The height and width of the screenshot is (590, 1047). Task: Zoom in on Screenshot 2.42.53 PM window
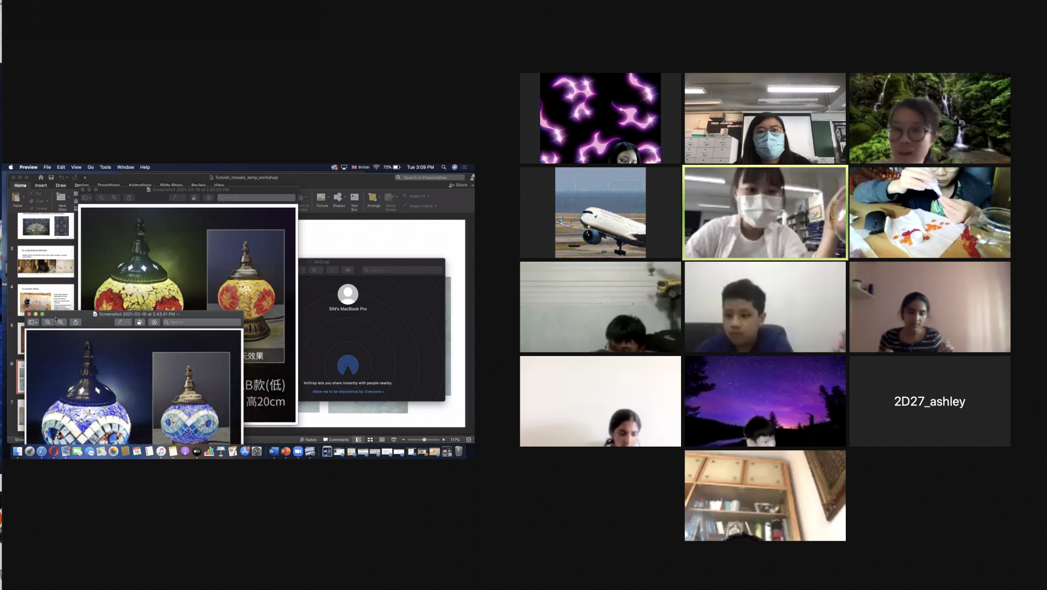pos(114,198)
